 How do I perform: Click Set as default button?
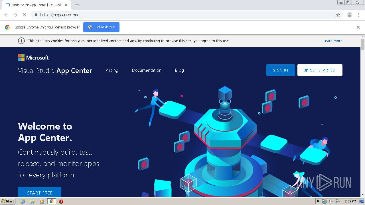click(x=101, y=27)
